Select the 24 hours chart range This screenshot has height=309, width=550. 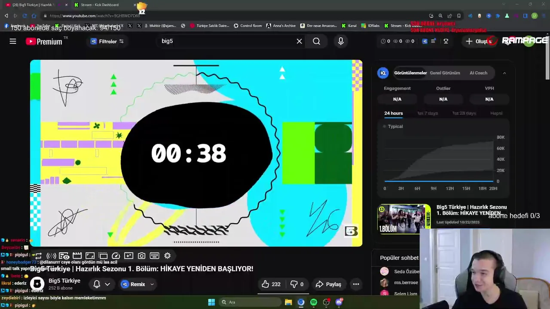(393, 113)
